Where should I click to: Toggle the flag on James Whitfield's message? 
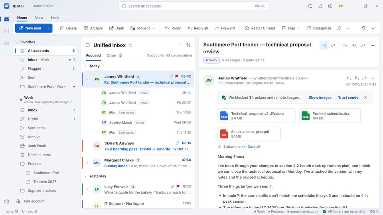point(177,76)
